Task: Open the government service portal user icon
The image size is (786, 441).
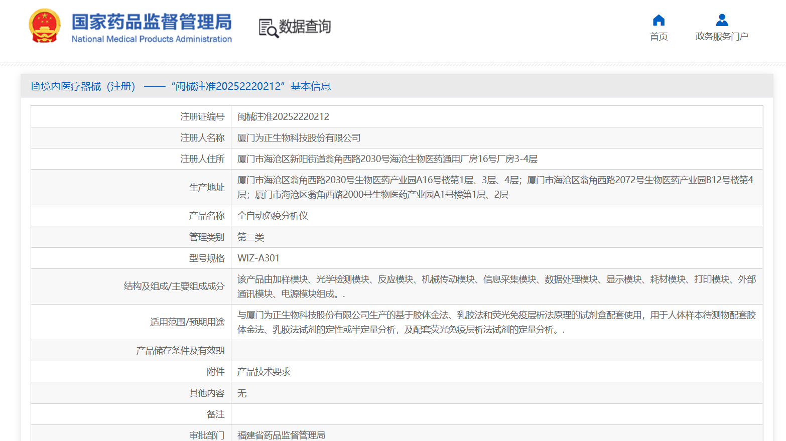Action: tap(722, 20)
